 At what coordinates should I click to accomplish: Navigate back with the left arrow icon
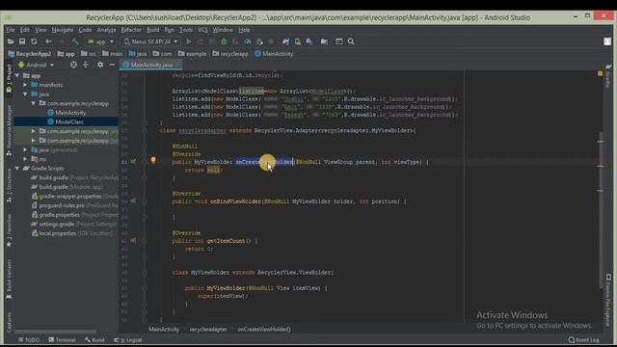coord(48,41)
